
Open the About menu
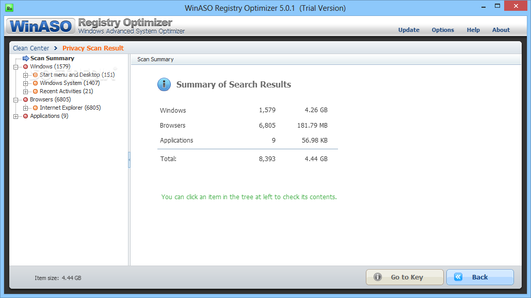(501, 30)
